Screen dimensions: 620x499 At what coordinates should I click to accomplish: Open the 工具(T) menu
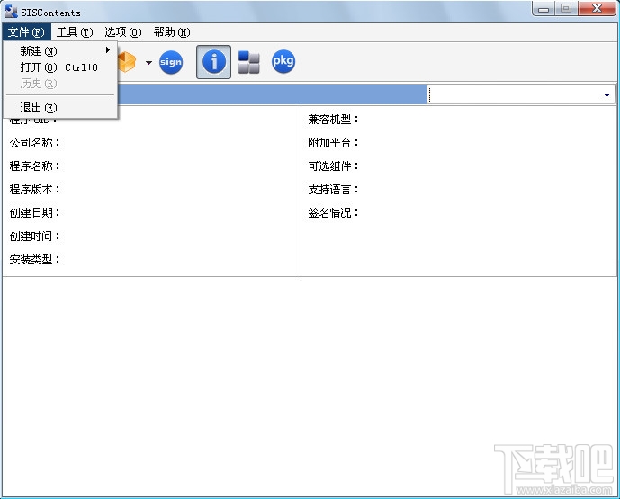[75, 32]
